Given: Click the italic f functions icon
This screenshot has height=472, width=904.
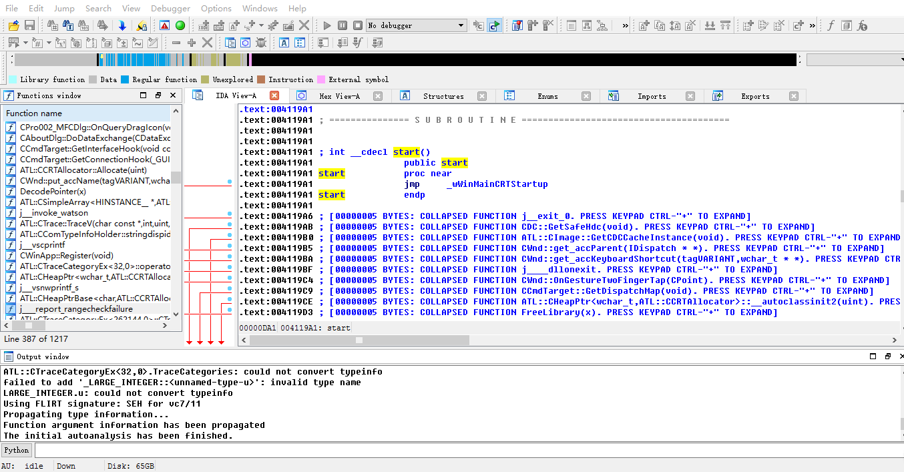Looking at the screenshot, I should tap(831, 25).
